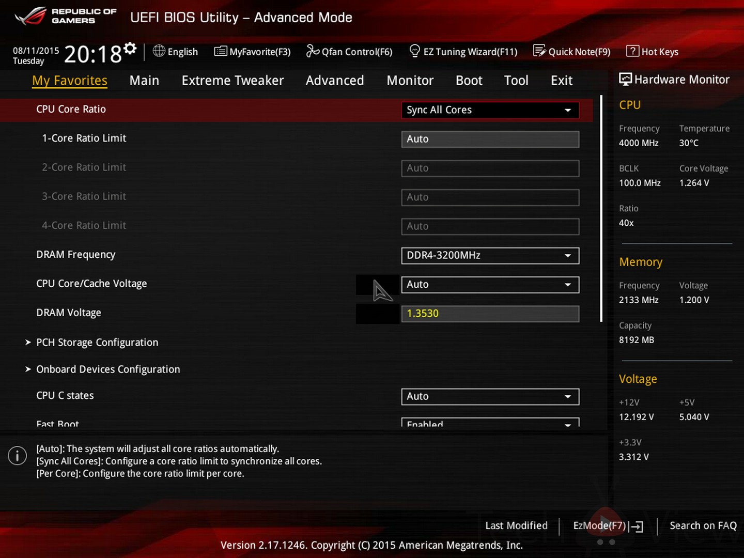The width and height of the screenshot is (744, 558).
Task: Click the settings list scrollbar
Action: (601, 208)
